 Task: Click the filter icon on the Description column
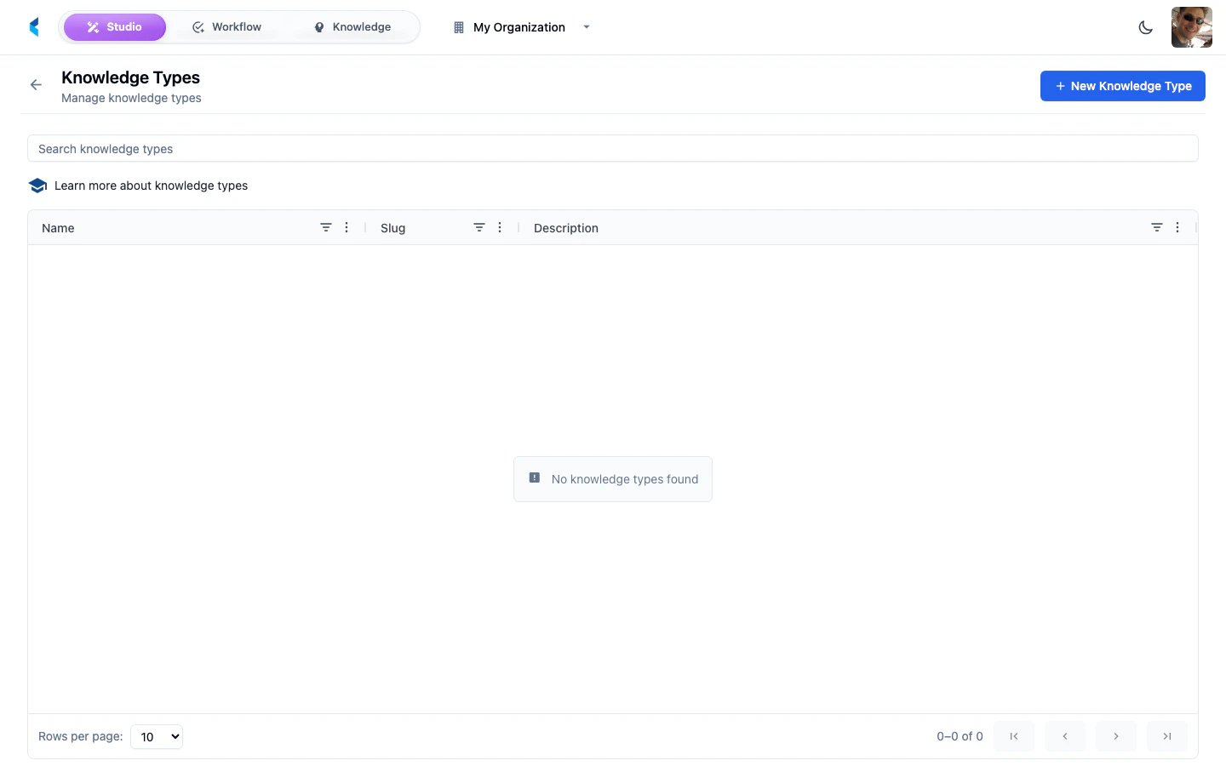[x=1157, y=227]
